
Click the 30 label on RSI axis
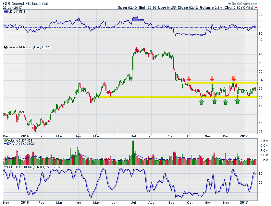tap(260, 33)
